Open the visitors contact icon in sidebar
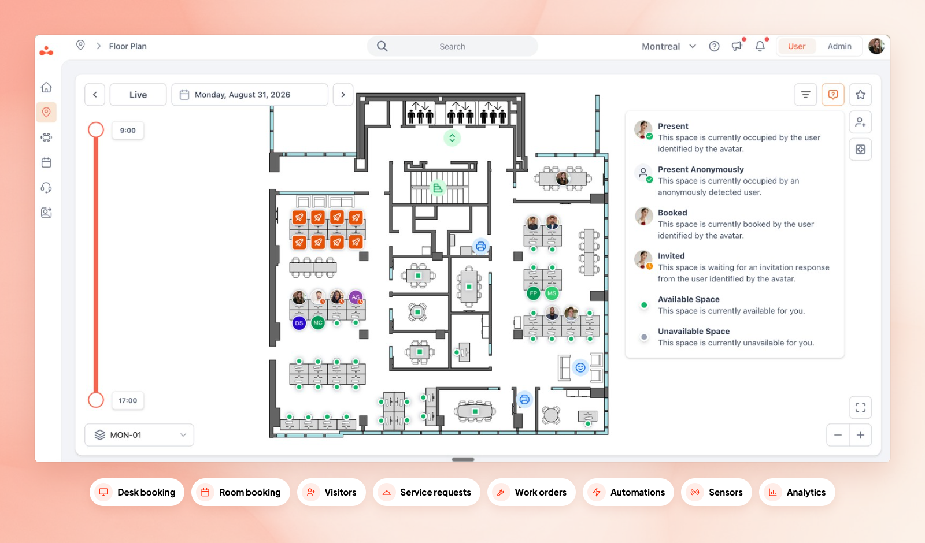The width and height of the screenshot is (925, 543). [x=46, y=213]
